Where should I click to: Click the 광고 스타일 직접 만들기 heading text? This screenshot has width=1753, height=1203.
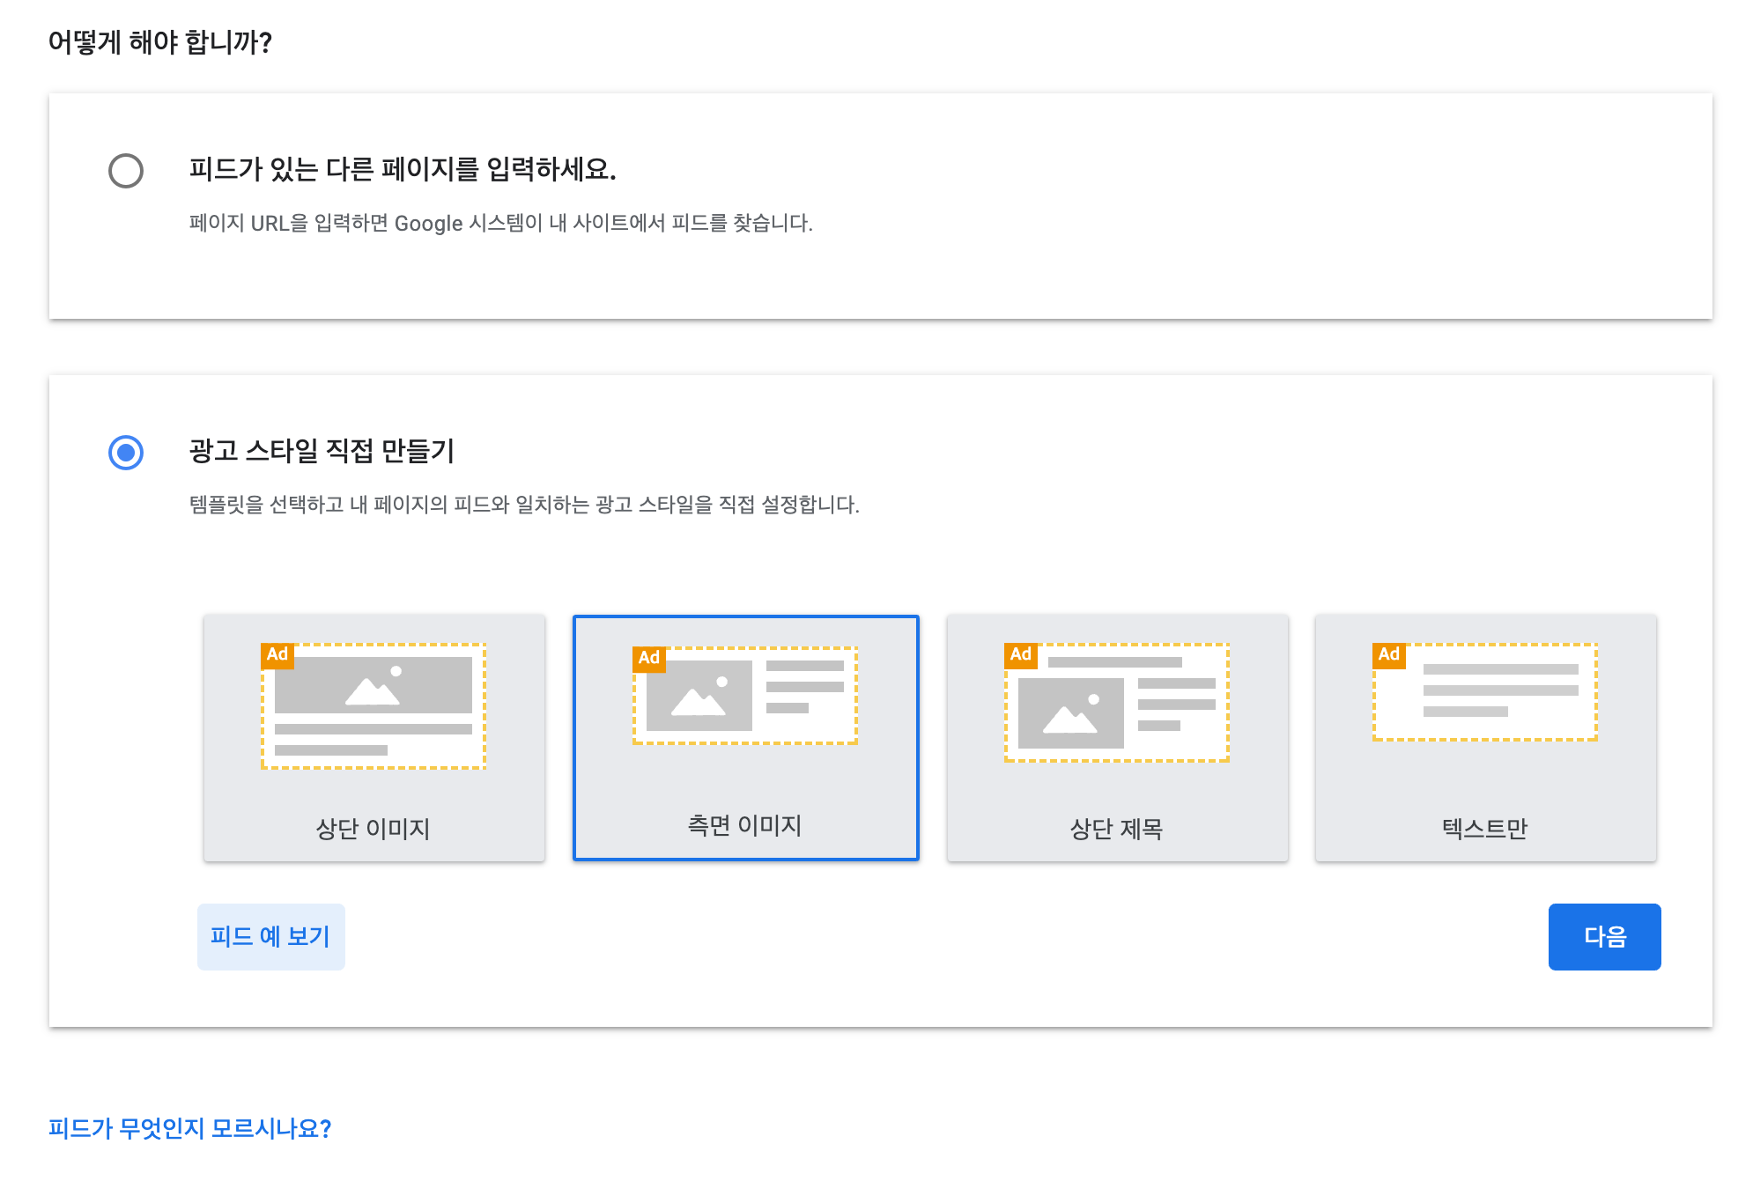point(322,451)
